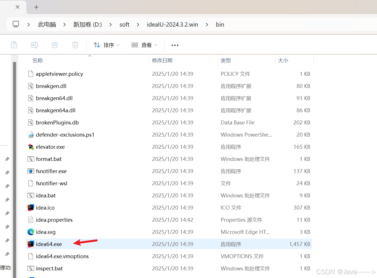The width and height of the screenshot is (377, 278).
Task: Click the rename icon in the toolbar
Action: pos(34,45)
